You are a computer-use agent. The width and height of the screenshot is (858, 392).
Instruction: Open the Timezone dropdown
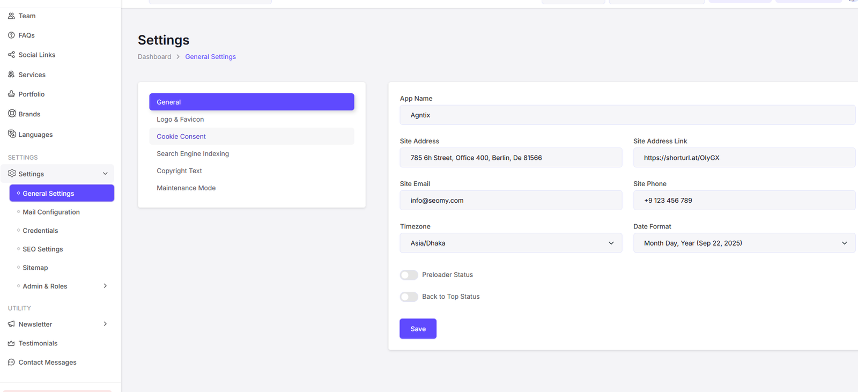click(x=511, y=243)
